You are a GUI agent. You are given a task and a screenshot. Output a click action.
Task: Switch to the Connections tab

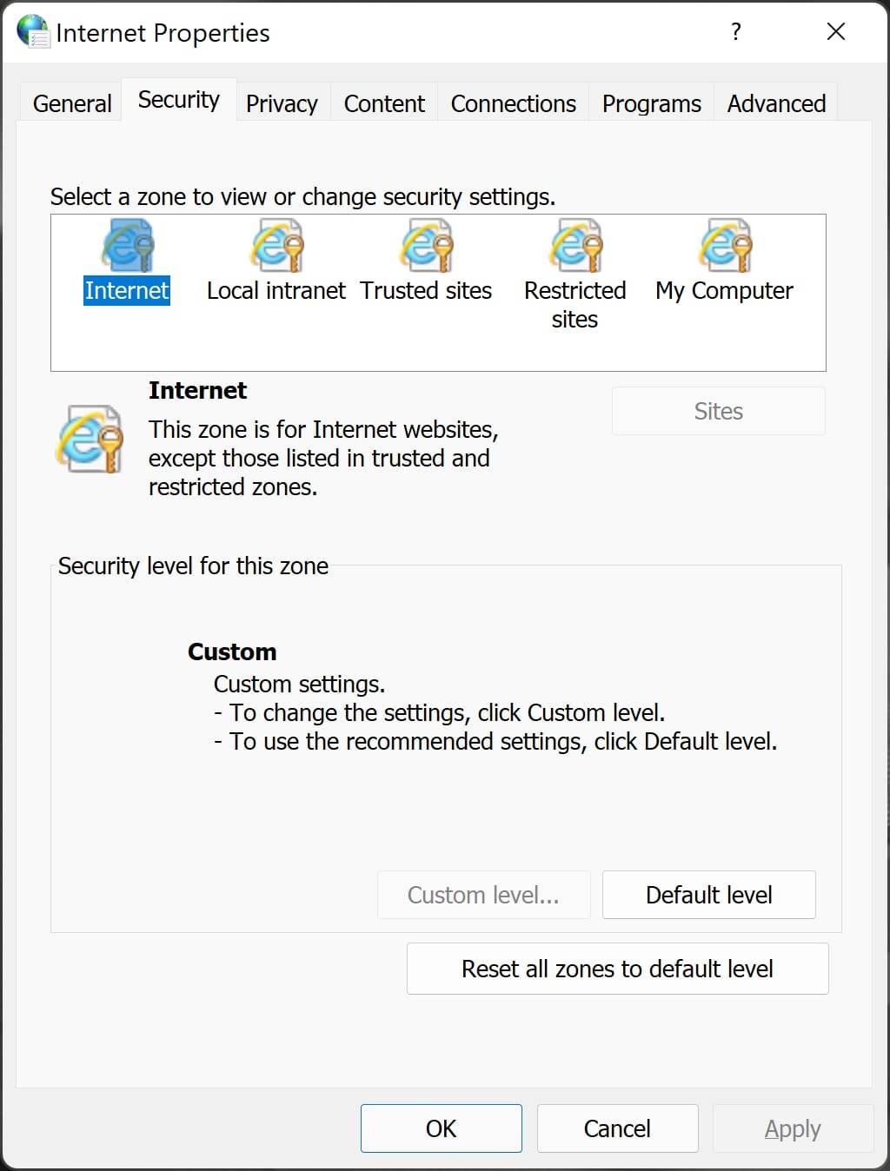513,103
